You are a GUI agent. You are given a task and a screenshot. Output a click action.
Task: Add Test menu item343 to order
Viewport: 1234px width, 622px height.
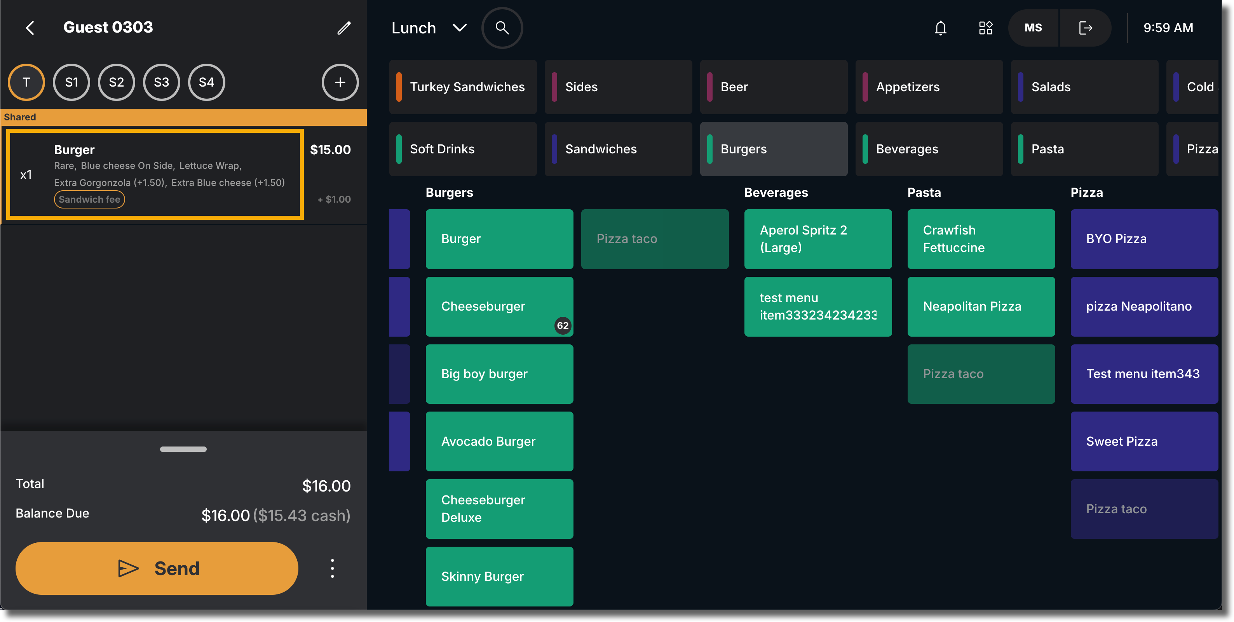click(x=1144, y=374)
